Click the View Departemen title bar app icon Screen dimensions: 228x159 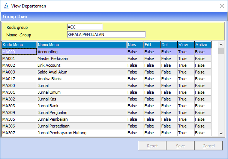(x=5, y=6)
